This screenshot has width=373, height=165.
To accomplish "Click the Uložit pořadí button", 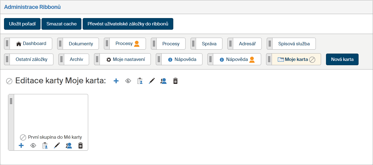I will (22, 24).
